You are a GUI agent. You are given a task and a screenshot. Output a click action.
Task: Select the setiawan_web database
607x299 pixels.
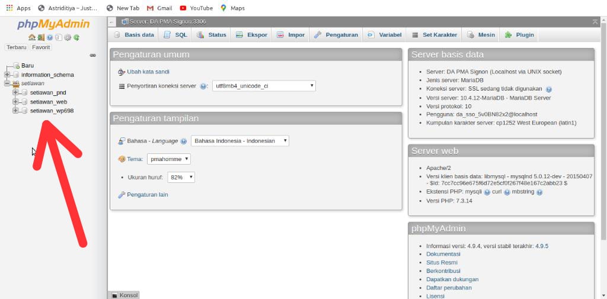coord(49,102)
